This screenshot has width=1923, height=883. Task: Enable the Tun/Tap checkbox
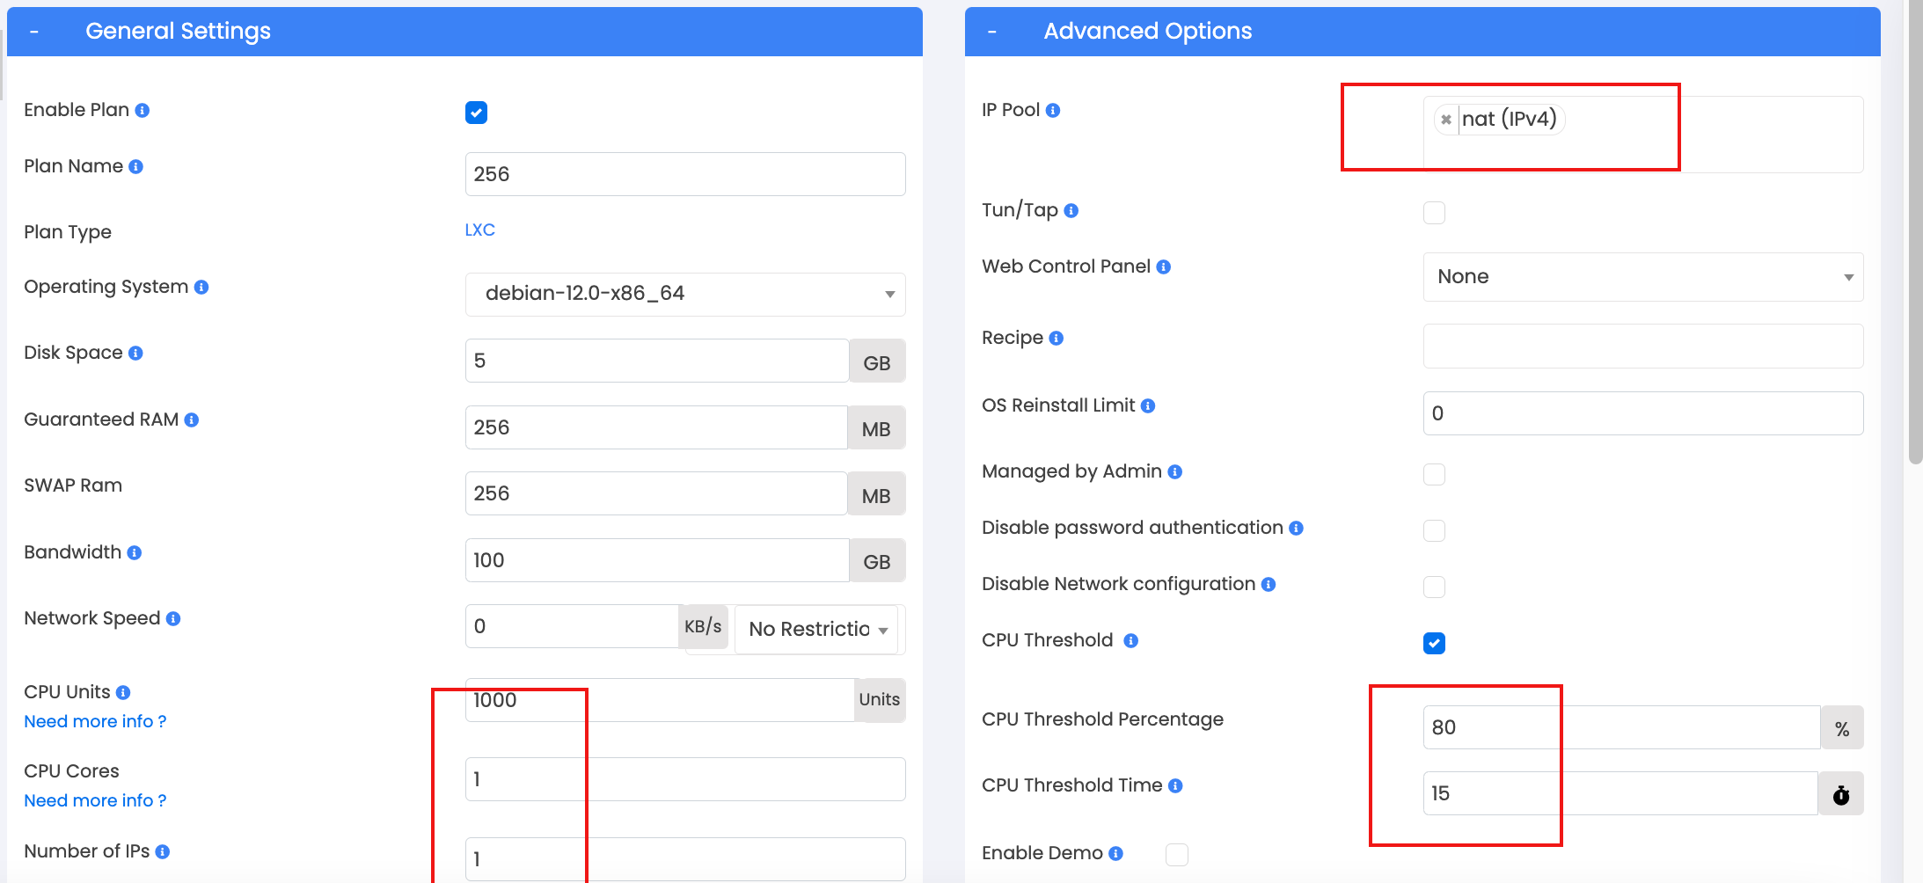coord(1434,213)
